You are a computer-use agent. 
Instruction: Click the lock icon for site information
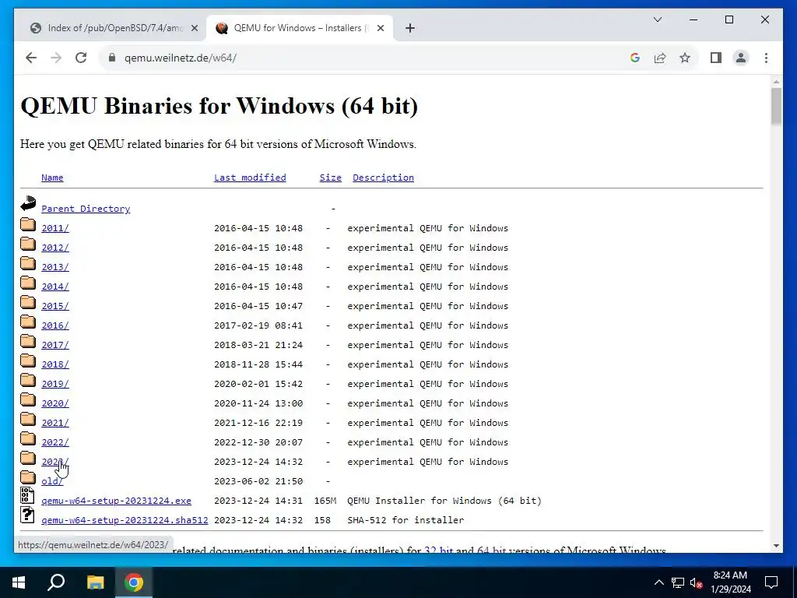pyautogui.click(x=112, y=58)
